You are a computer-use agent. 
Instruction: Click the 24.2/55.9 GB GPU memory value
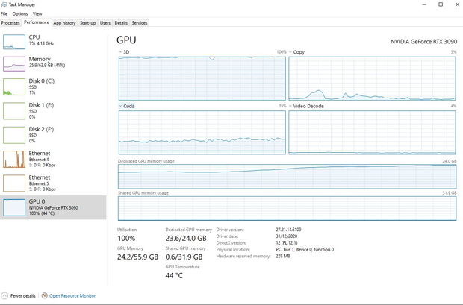138,257
